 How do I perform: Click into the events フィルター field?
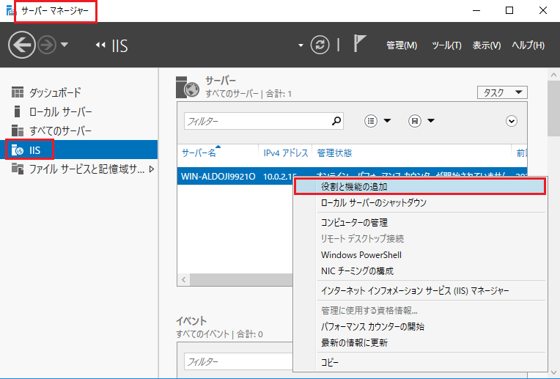(238, 362)
